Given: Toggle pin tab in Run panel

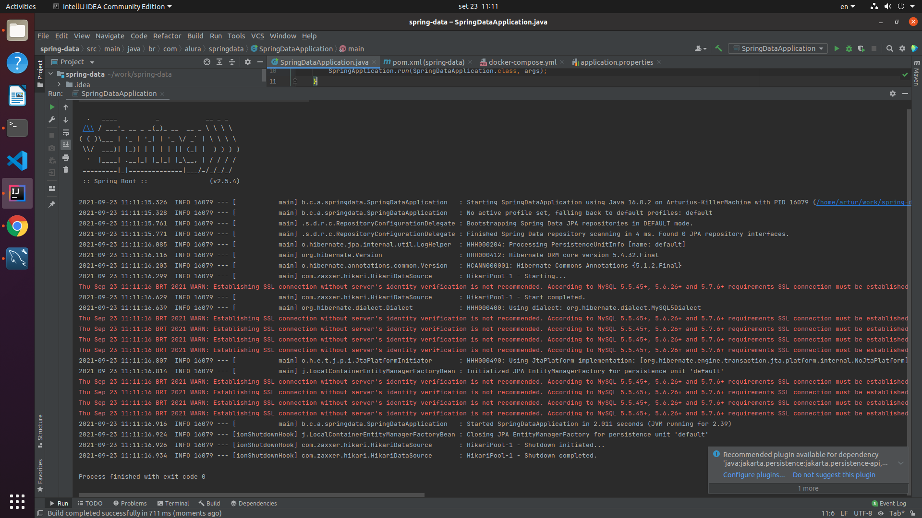Looking at the screenshot, I should pos(52,204).
